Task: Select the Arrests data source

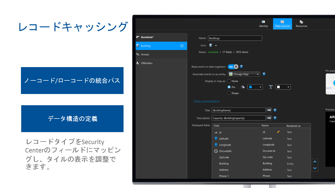Action: tap(161, 54)
